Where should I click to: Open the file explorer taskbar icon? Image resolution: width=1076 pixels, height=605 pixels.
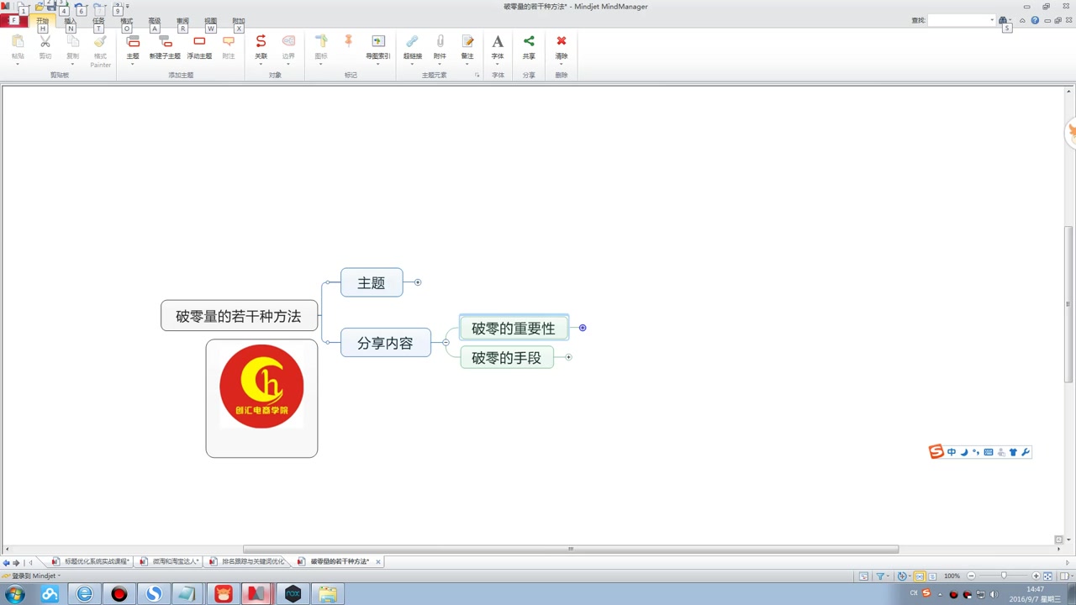point(327,594)
